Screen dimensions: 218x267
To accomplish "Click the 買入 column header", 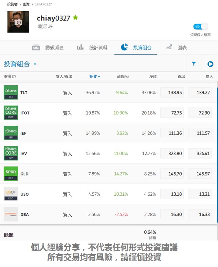I will coord(209,77).
